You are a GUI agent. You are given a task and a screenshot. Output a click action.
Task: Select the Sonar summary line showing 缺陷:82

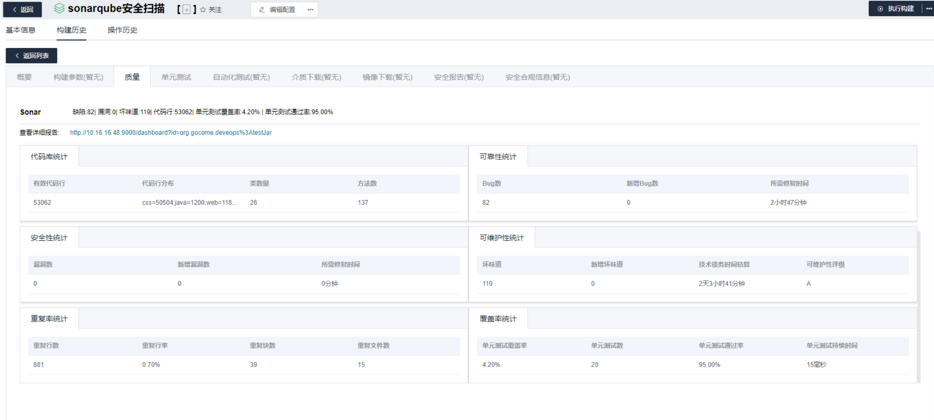pyautogui.click(x=202, y=111)
